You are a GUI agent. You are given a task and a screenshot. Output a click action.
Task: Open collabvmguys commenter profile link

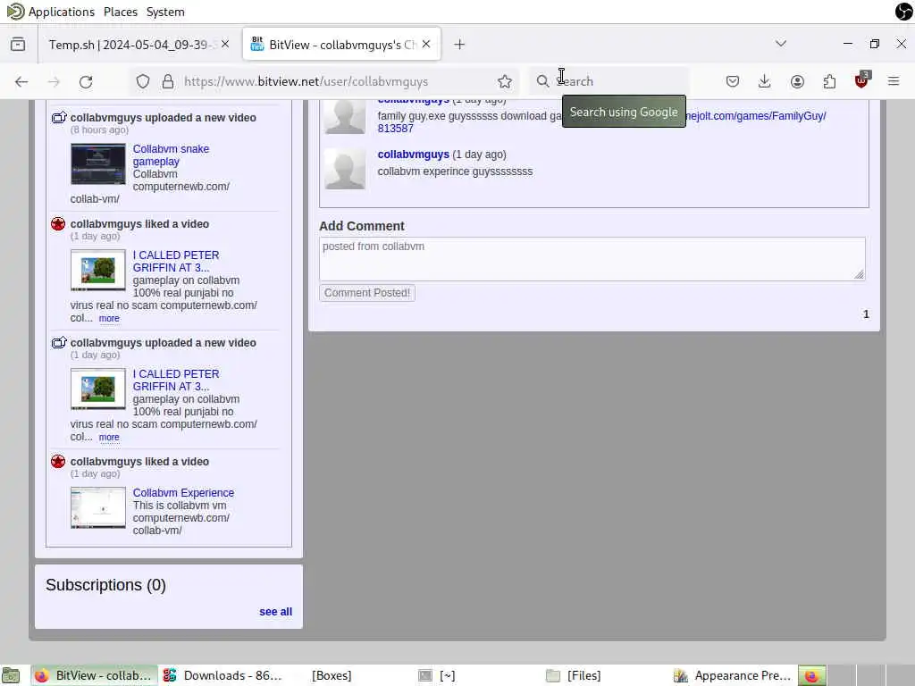413,155
